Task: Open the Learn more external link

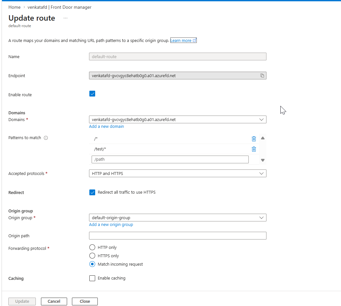Action: click(183, 40)
